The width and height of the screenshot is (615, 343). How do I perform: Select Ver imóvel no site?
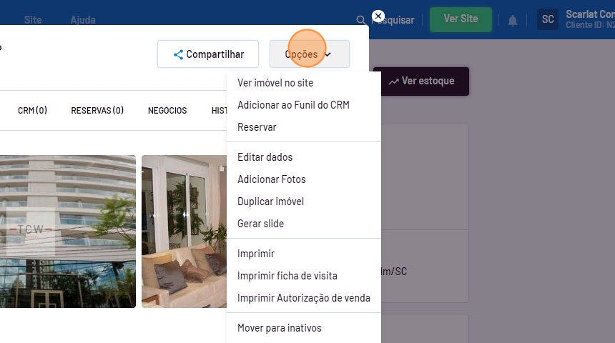275,83
